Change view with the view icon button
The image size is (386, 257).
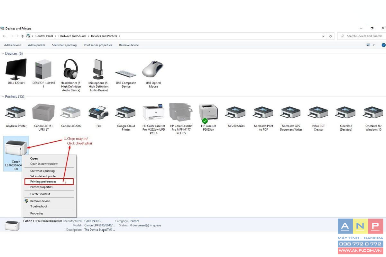click(368, 45)
